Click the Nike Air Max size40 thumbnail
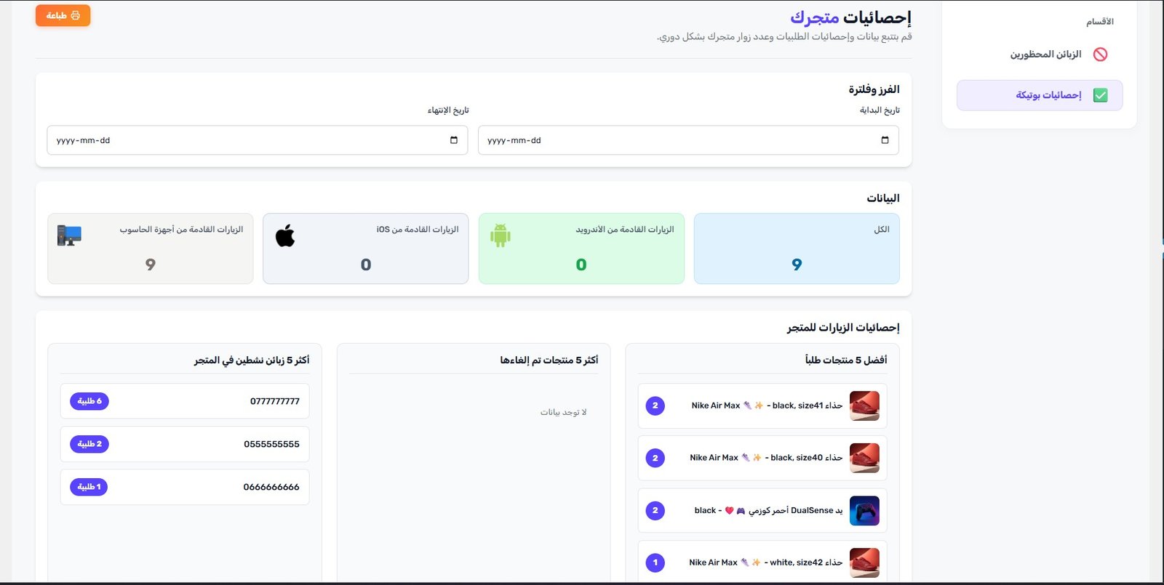Screen dimensions: 1164x585 coord(864,458)
